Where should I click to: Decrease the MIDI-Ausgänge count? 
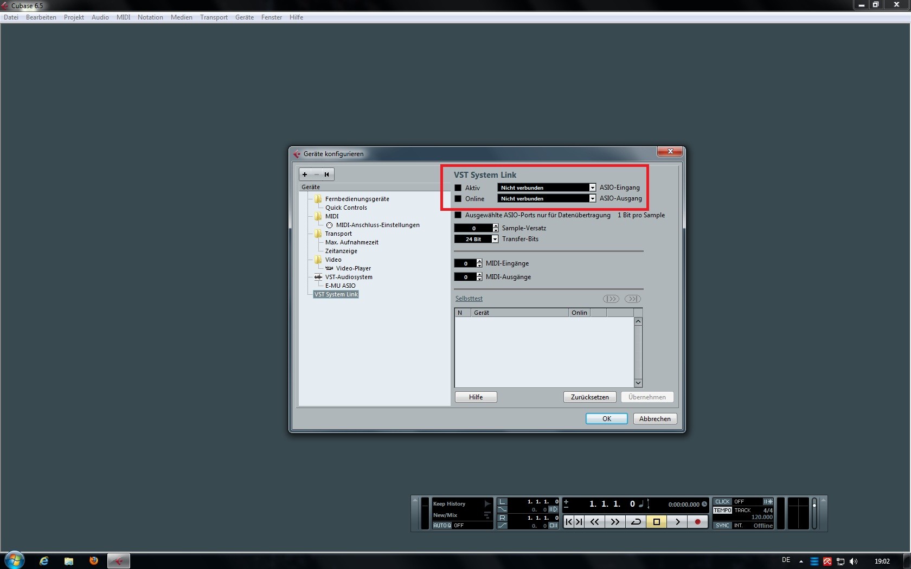[x=479, y=279]
